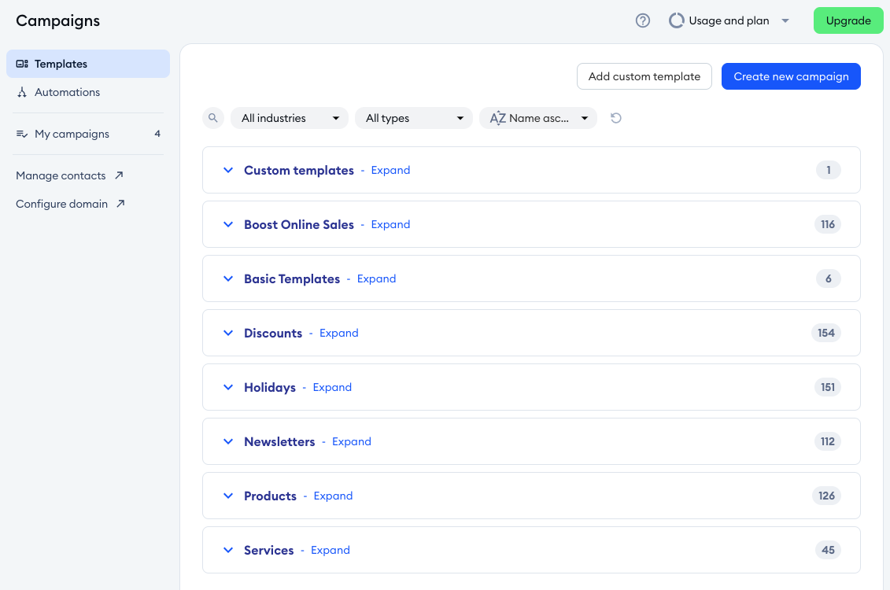Image resolution: width=890 pixels, height=590 pixels.
Task: Click the Automations sidebar icon
Action: coord(22,93)
